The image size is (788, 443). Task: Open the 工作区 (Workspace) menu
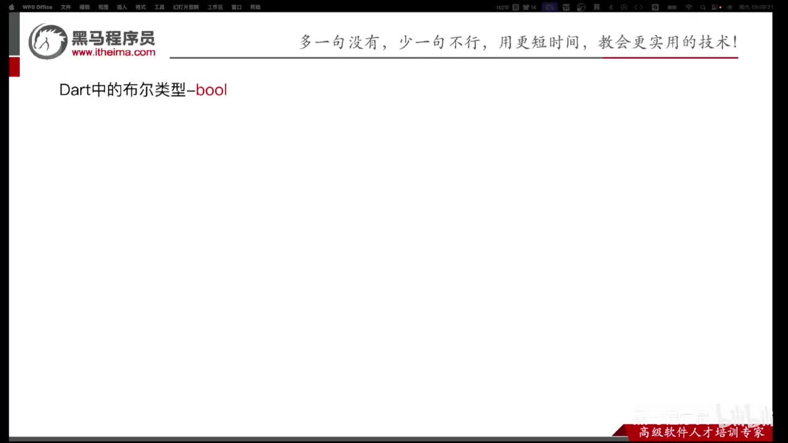(x=215, y=7)
